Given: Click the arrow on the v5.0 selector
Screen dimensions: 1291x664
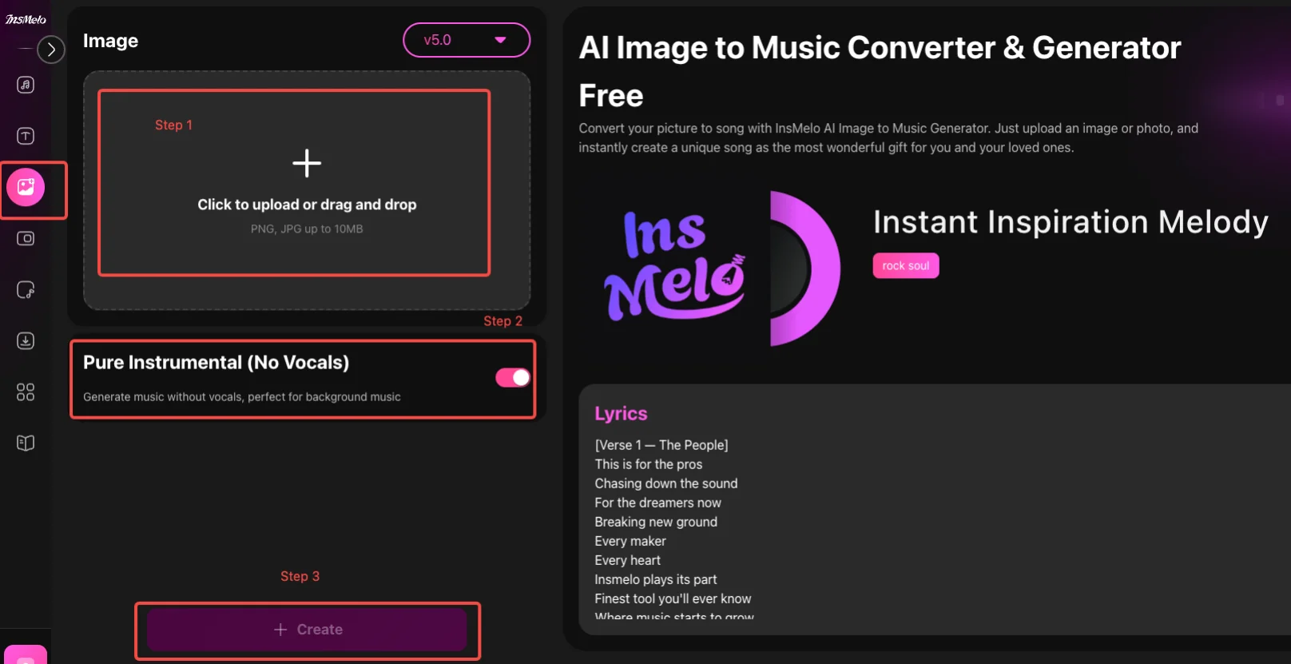Looking at the screenshot, I should point(500,40).
